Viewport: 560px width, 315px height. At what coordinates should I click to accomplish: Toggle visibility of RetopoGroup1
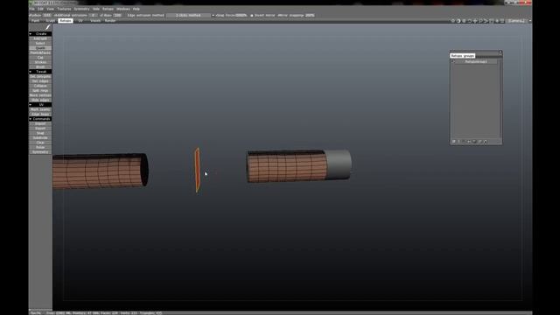pyautogui.click(x=453, y=62)
